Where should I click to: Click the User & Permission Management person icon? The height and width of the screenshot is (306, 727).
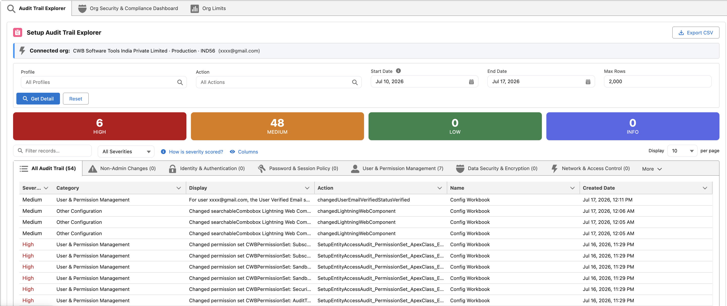[x=355, y=169]
